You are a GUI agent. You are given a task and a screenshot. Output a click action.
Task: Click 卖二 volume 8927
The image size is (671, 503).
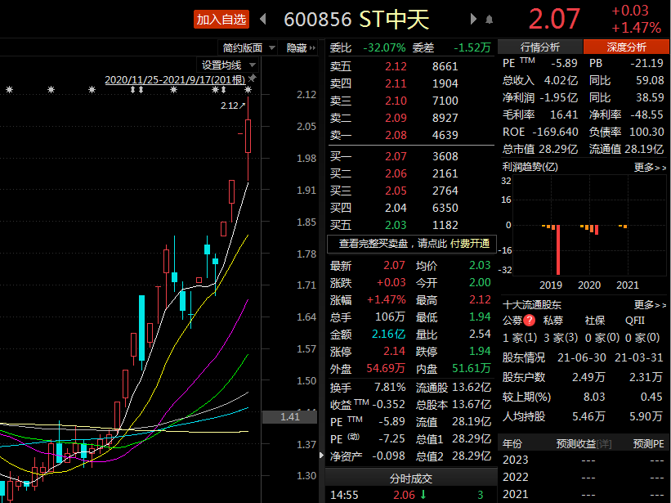445,118
